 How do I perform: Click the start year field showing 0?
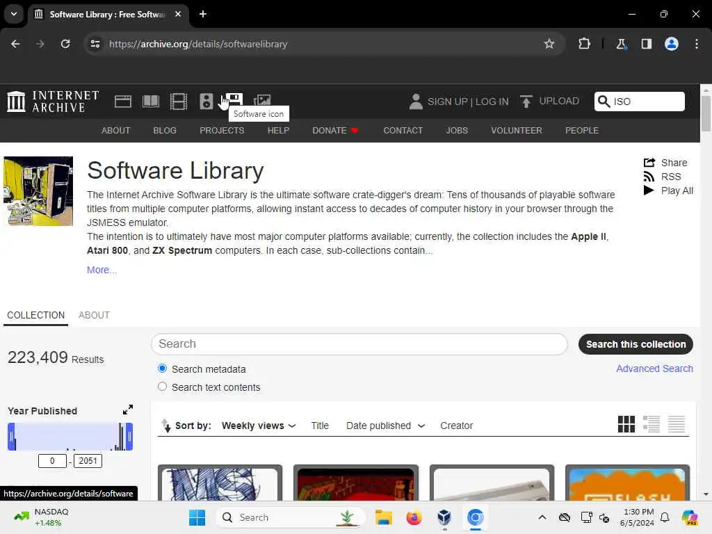pyautogui.click(x=52, y=461)
